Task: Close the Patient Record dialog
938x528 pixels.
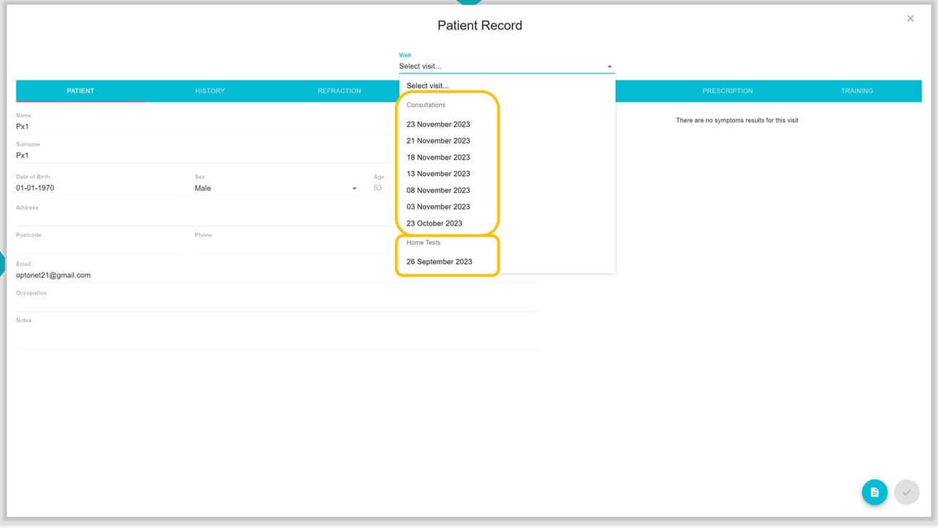Action: [910, 19]
